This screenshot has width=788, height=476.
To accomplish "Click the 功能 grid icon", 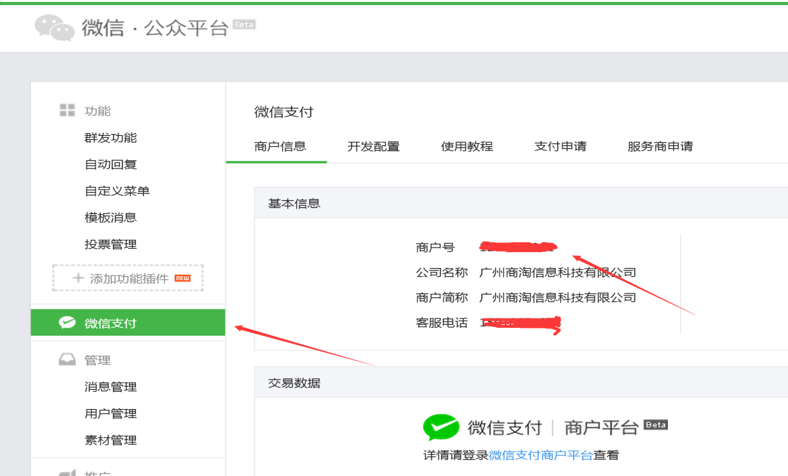I will 67,110.
